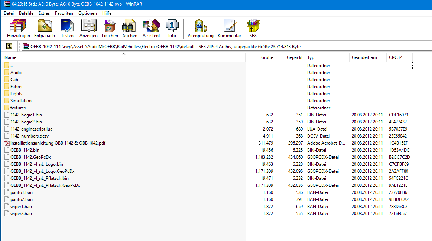Open the Befehle menu
This screenshot has width=432, height=241.
click(26, 13)
